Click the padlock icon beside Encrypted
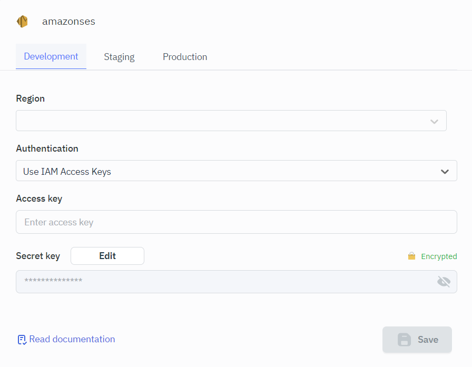 (411, 256)
